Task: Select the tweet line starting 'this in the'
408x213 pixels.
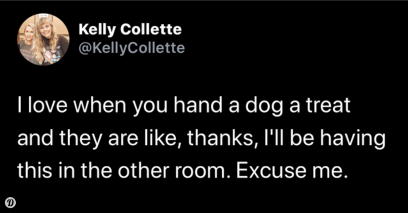Action: tap(183, 171)
